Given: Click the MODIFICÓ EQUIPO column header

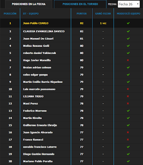Looking at the screenshot, I should pyautogui.click(x=128, y=14).
